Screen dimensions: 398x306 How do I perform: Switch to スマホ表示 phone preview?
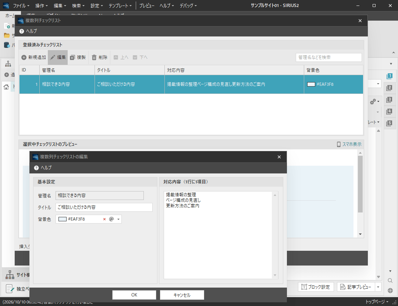point(349,144)
